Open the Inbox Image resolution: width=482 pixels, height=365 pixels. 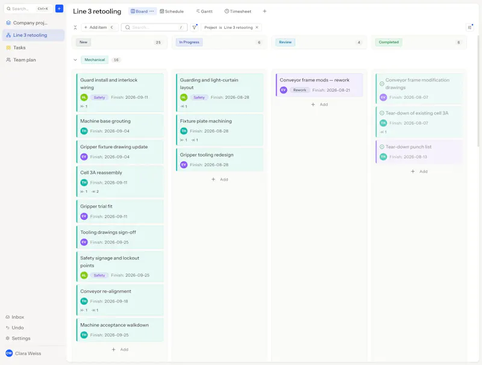[x=17, y=317]
